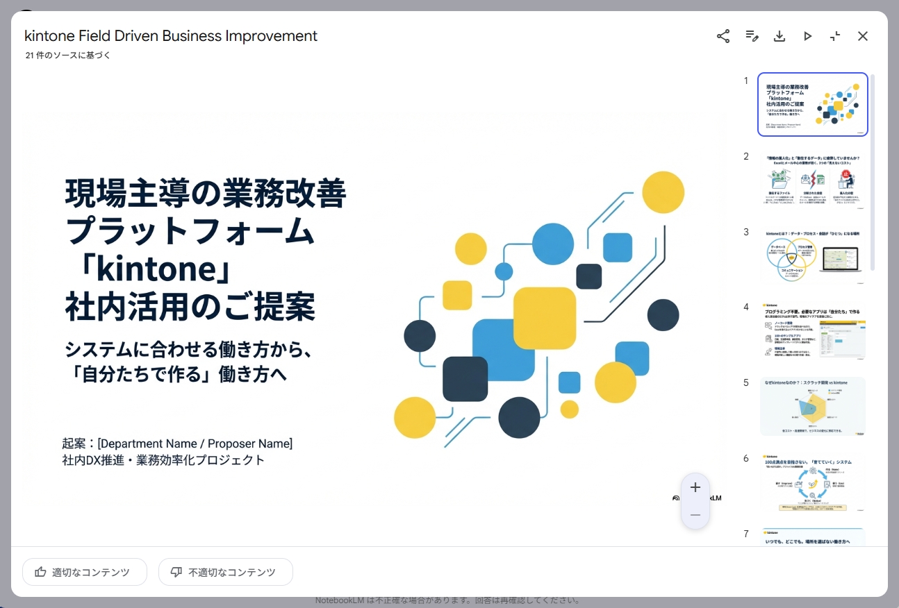This screenshot has height=608, width=899.
Task: Select slide 1 thumbnail
Action: tap(813, 105)
